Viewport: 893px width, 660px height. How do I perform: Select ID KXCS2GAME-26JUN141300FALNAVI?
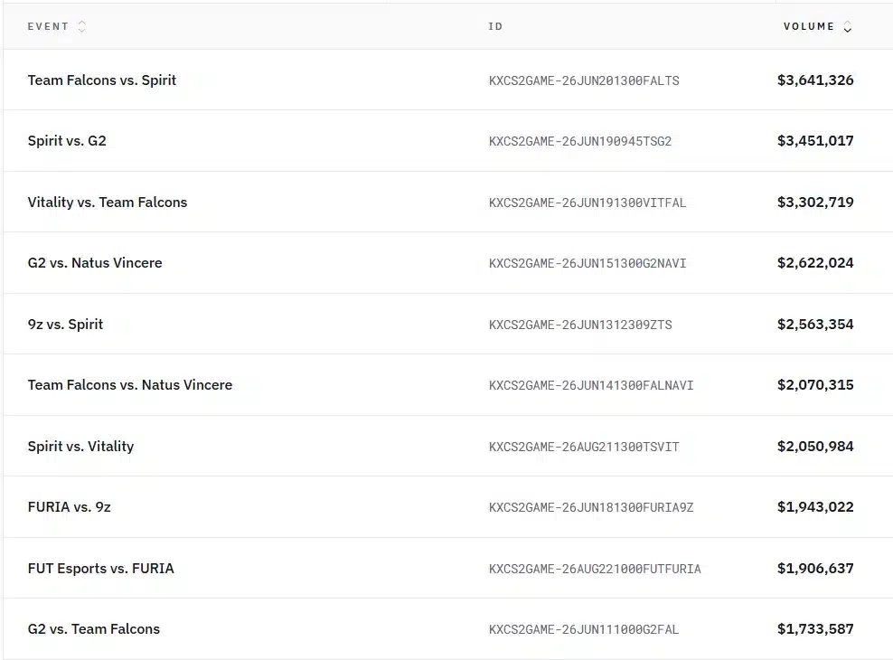[x=591, y=385]
